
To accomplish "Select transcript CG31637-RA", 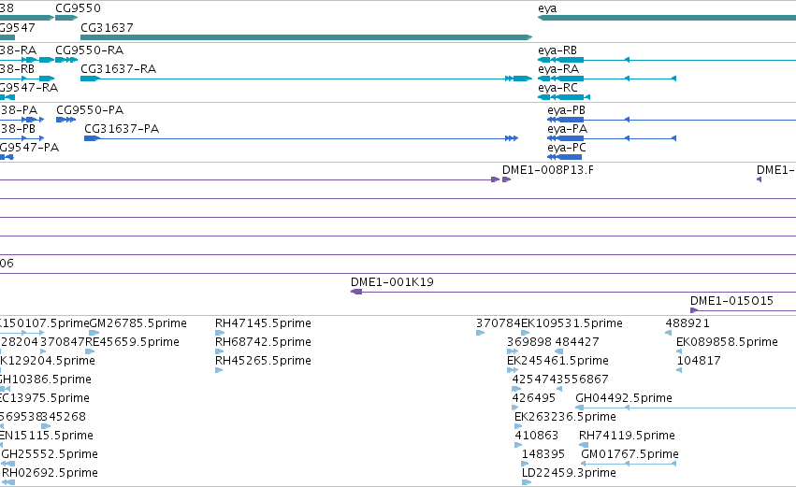I will (306, 79).
